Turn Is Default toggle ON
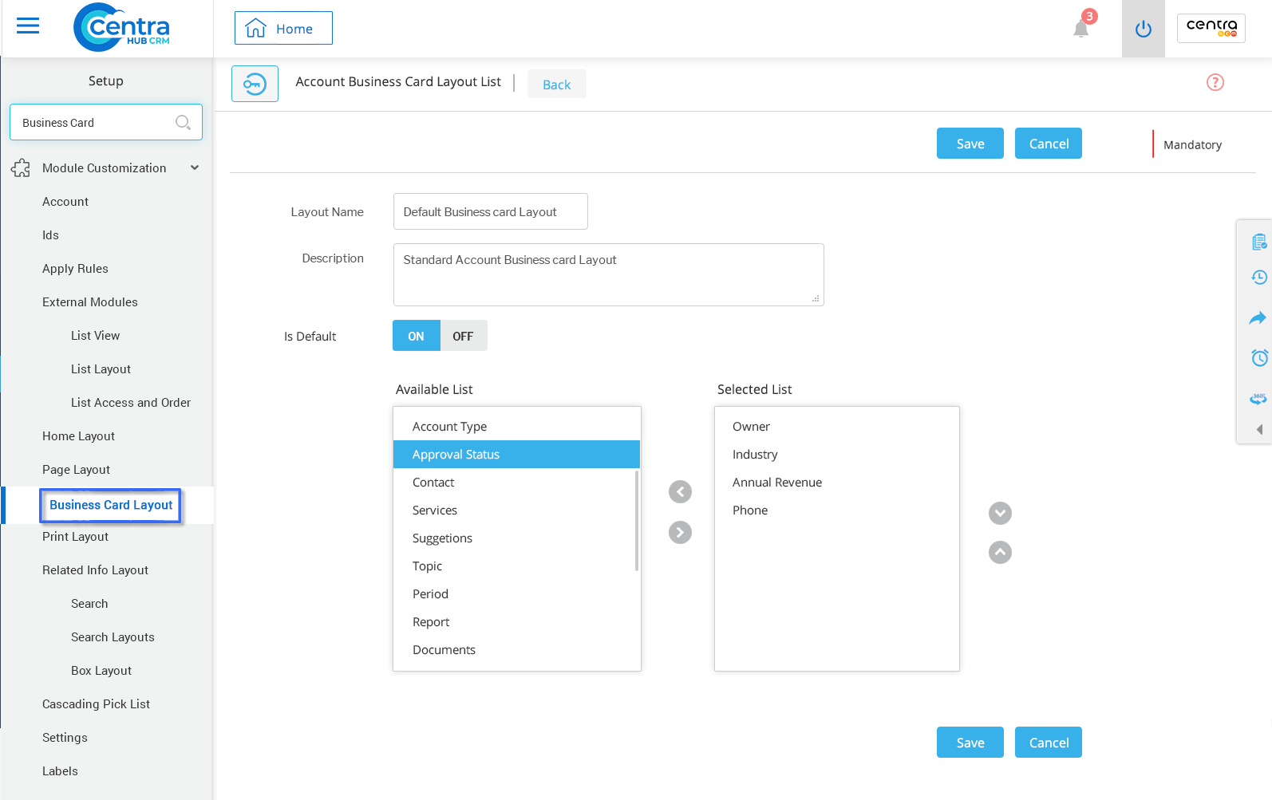The image size is (1272, 800). pos(416,336)
